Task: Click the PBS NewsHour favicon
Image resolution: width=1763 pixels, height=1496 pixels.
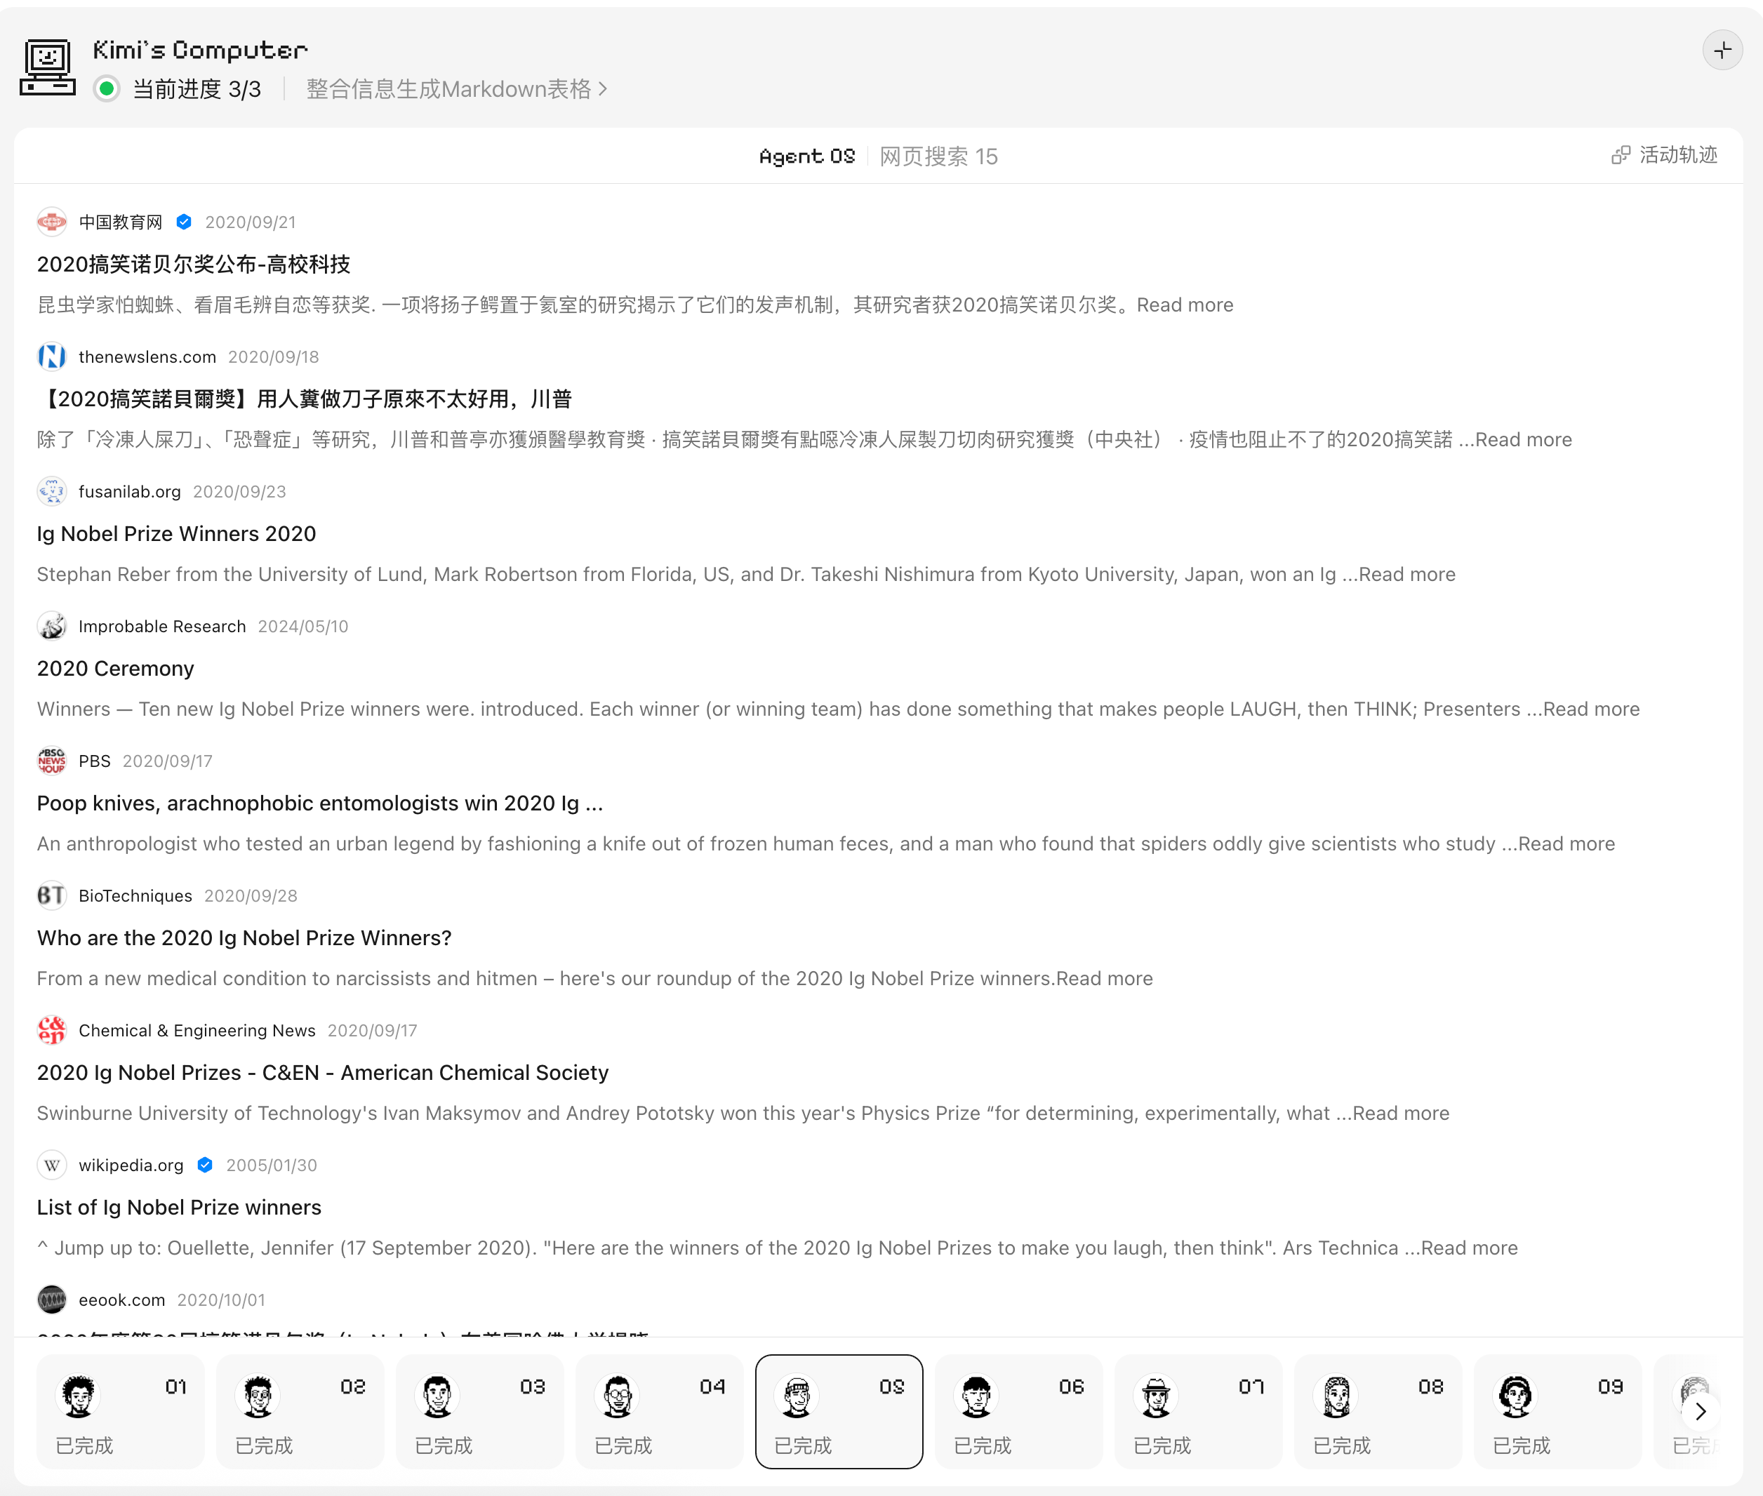Action: click(x=52, y=761)
